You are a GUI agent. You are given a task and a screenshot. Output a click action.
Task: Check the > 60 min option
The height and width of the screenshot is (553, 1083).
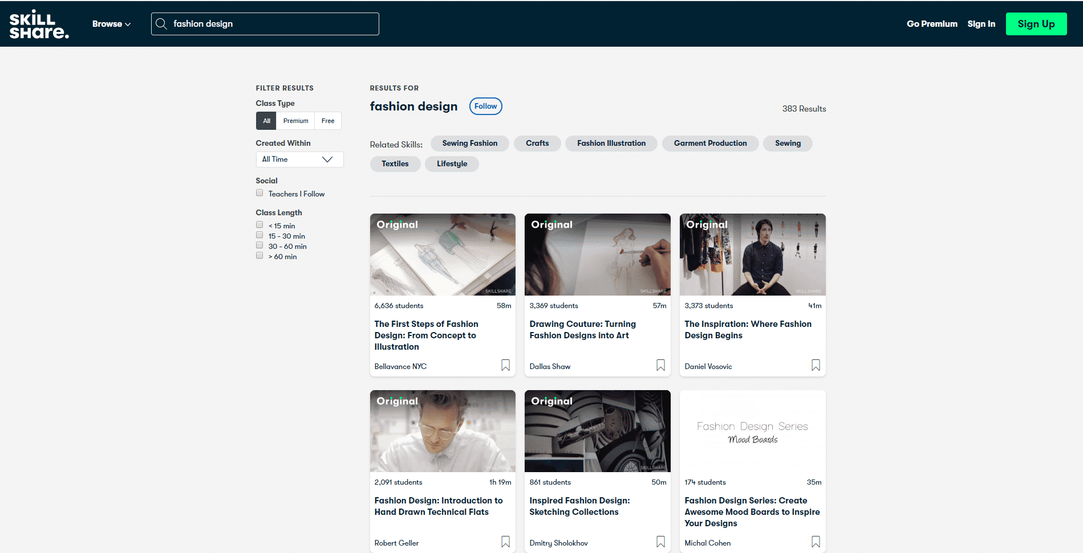point(259,256)
